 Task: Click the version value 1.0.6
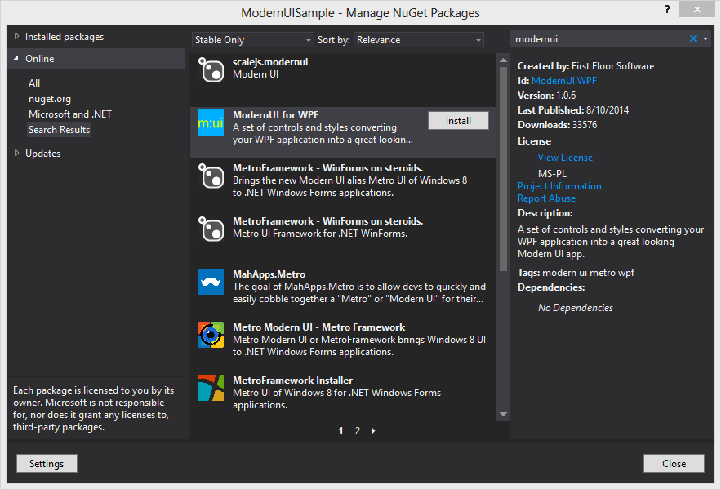[x=566, y=96]
